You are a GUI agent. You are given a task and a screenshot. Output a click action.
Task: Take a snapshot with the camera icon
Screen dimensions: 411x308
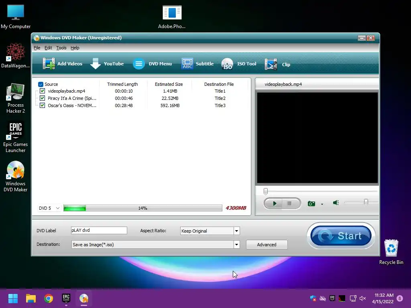point(311,203)
